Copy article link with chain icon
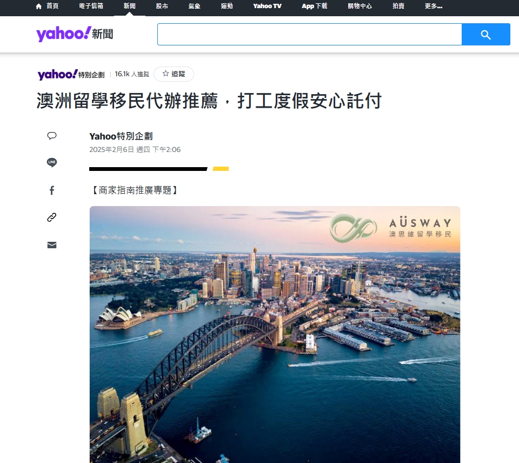 [x=52, y=217]
